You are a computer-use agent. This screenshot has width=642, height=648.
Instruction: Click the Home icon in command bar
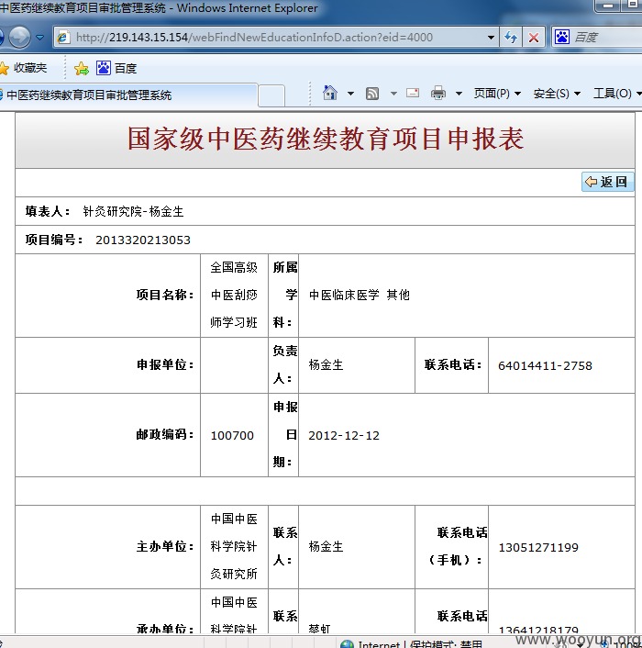(x=330, y=93)
